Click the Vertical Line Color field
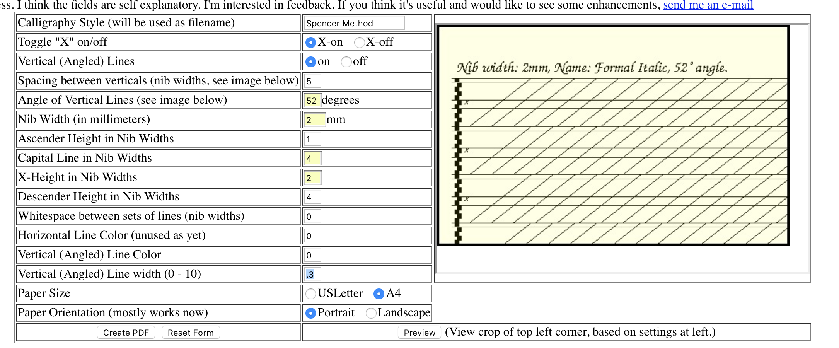The height and width of the screenshot is (348, 839). [312, 255]
